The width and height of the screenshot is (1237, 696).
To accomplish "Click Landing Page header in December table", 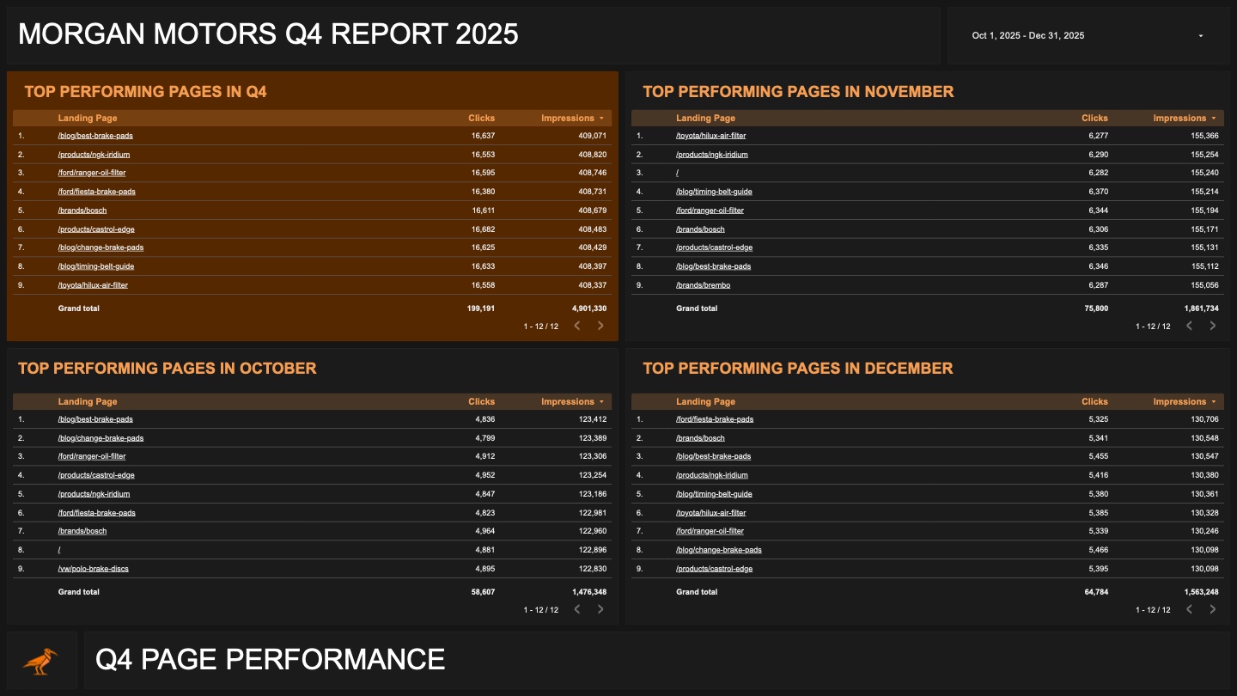I will 705,401.
